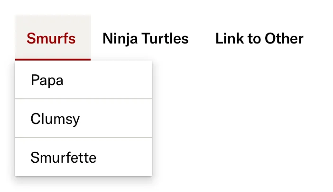Go to the Link to Other item
Viewport: 333px width, 192px height.
pyautogui.click(x=259, y=38)
